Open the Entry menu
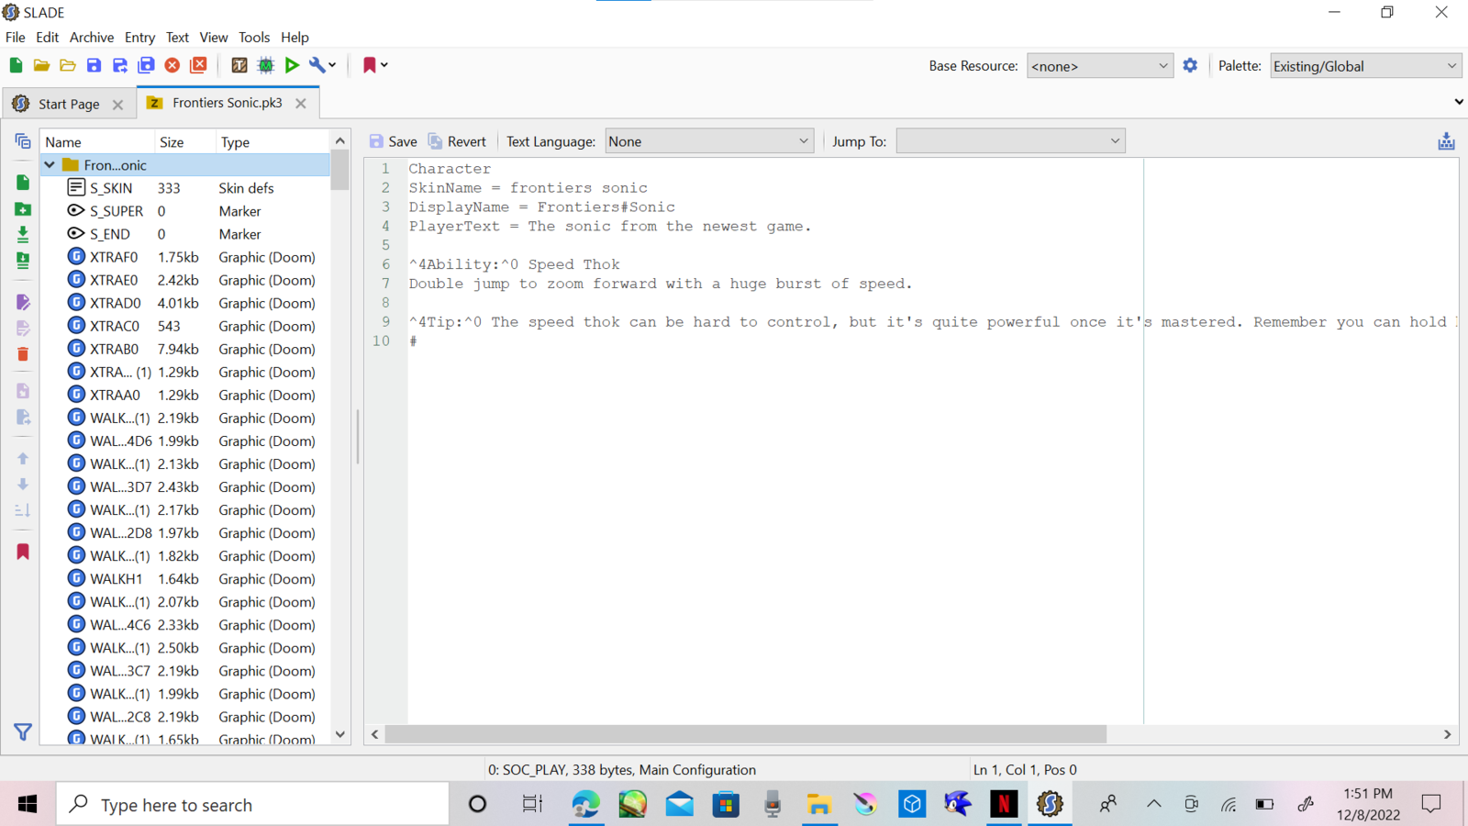1468x826 pixels. [139, 38]
